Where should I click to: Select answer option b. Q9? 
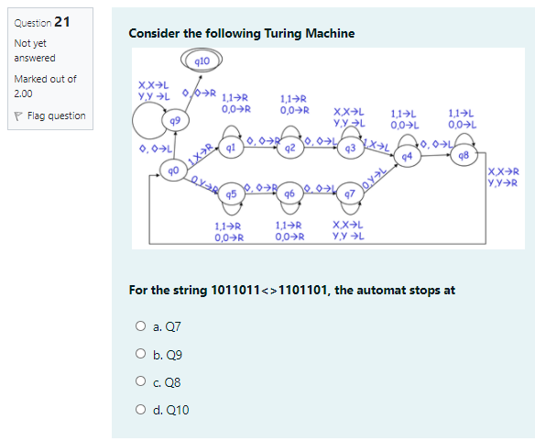pos(140,354)
